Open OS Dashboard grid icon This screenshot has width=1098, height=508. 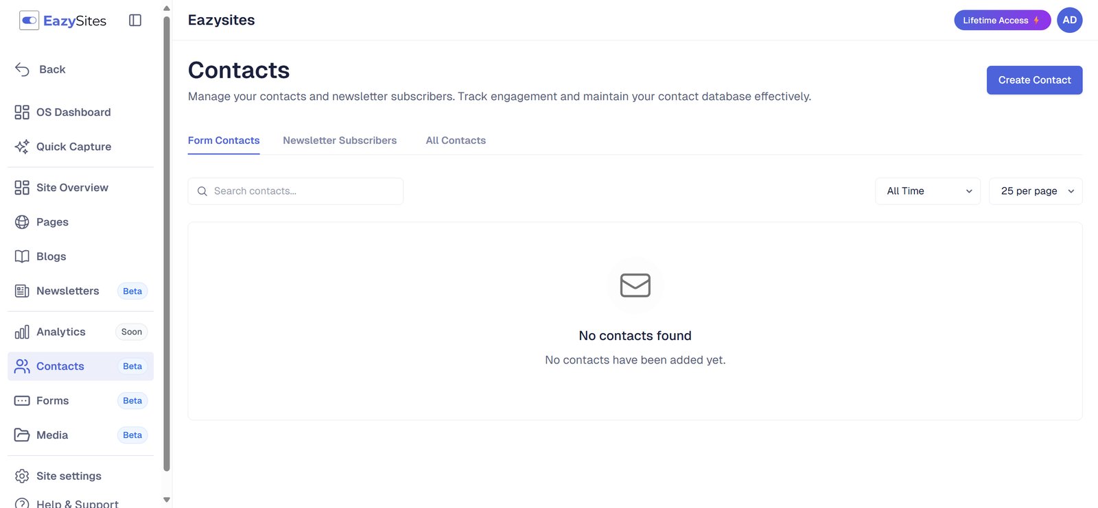[x=22, y=112]
